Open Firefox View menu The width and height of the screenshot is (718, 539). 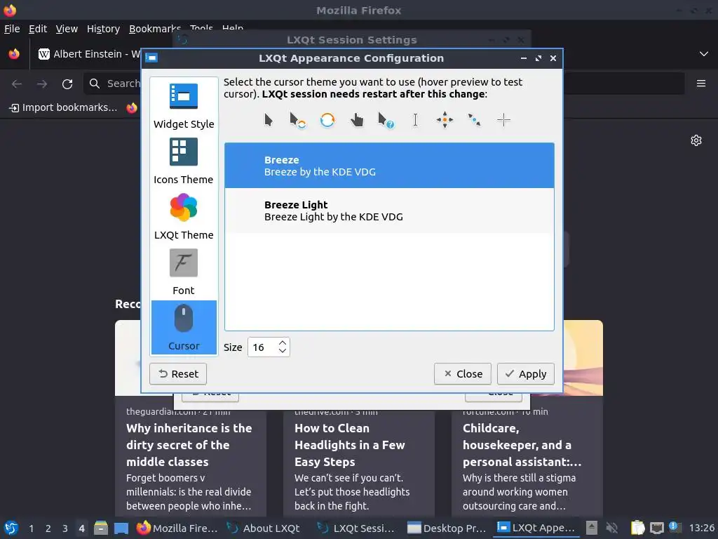(x=67, y=29)
